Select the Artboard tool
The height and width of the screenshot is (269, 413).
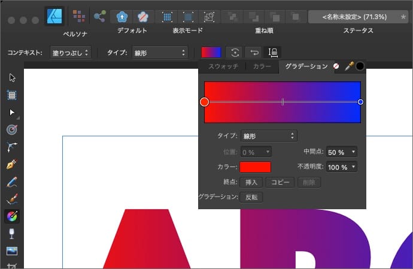(11, 94)
